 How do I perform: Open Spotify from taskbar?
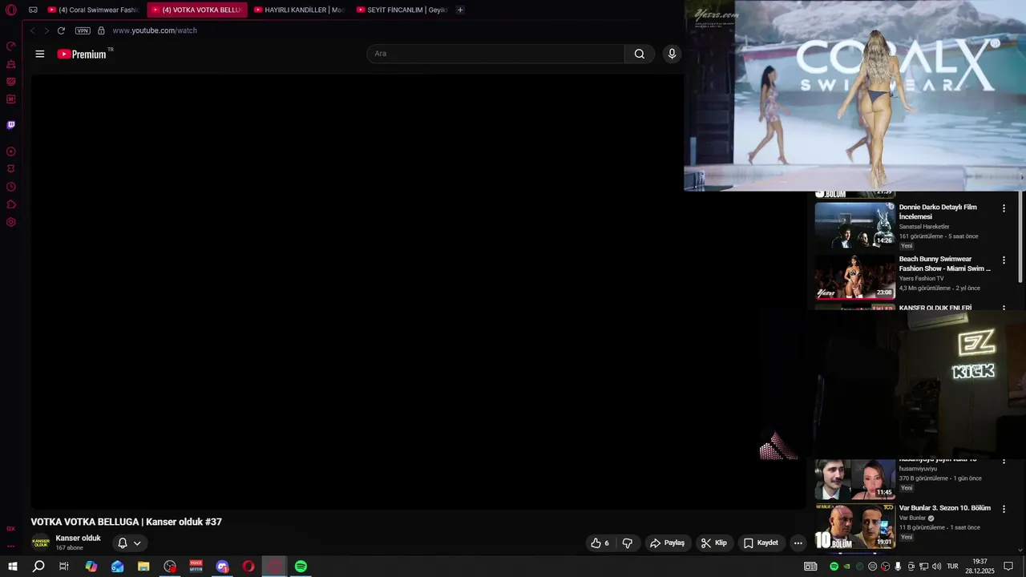coord(301,567)
